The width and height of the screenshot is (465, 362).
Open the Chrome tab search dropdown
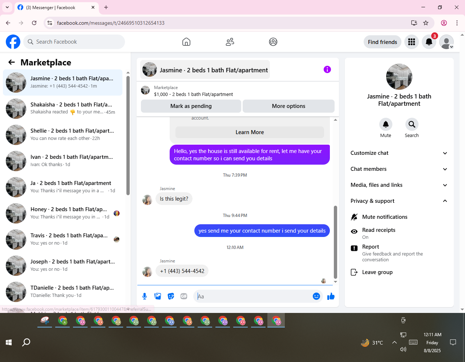[x=7, y=7]
